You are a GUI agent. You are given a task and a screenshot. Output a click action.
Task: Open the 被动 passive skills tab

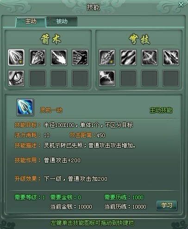(x=62, y=21)
